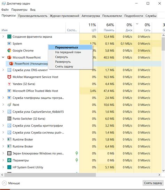
Task: Choose Развернуть in the context menu
Action: (x=70, y=62)
